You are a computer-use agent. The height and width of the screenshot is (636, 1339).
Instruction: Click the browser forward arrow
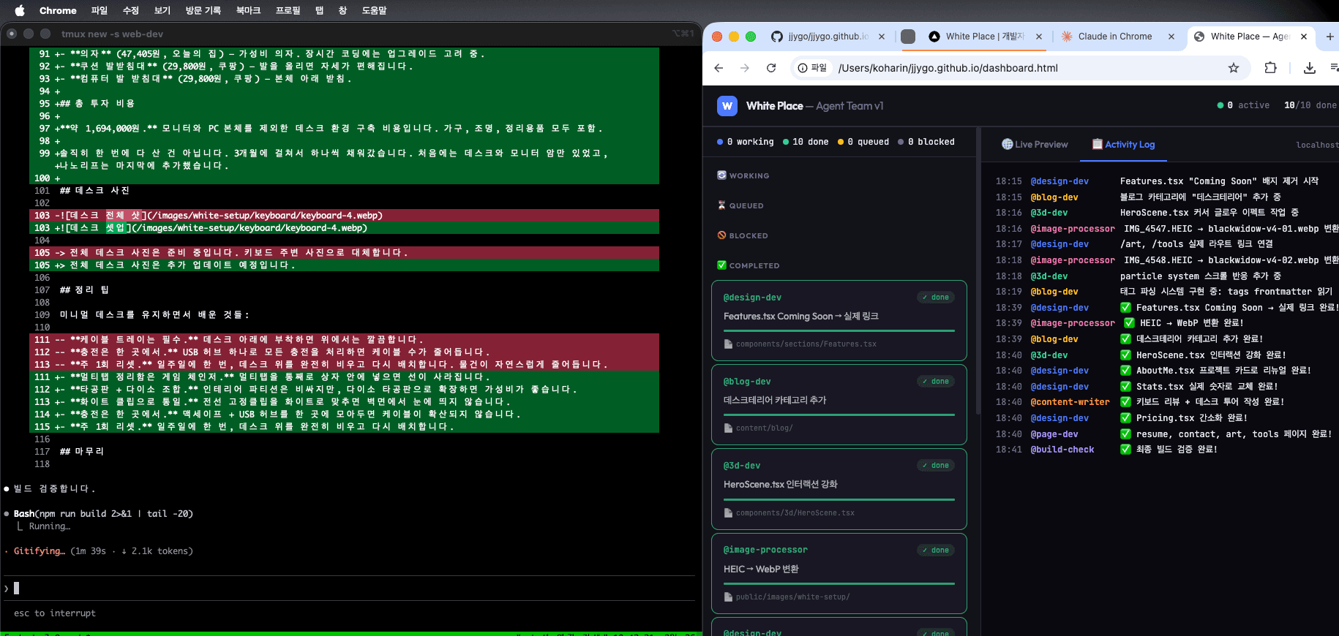pos(745,68)
